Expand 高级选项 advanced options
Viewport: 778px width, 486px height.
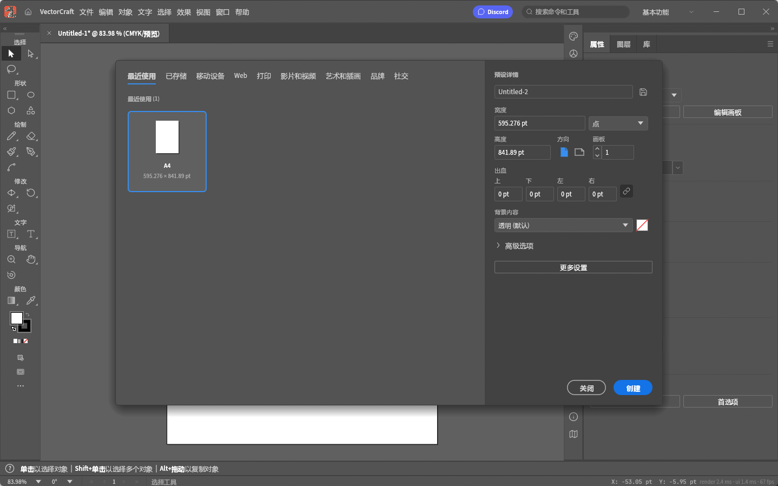pyautogui.click(x=515, y=246)
